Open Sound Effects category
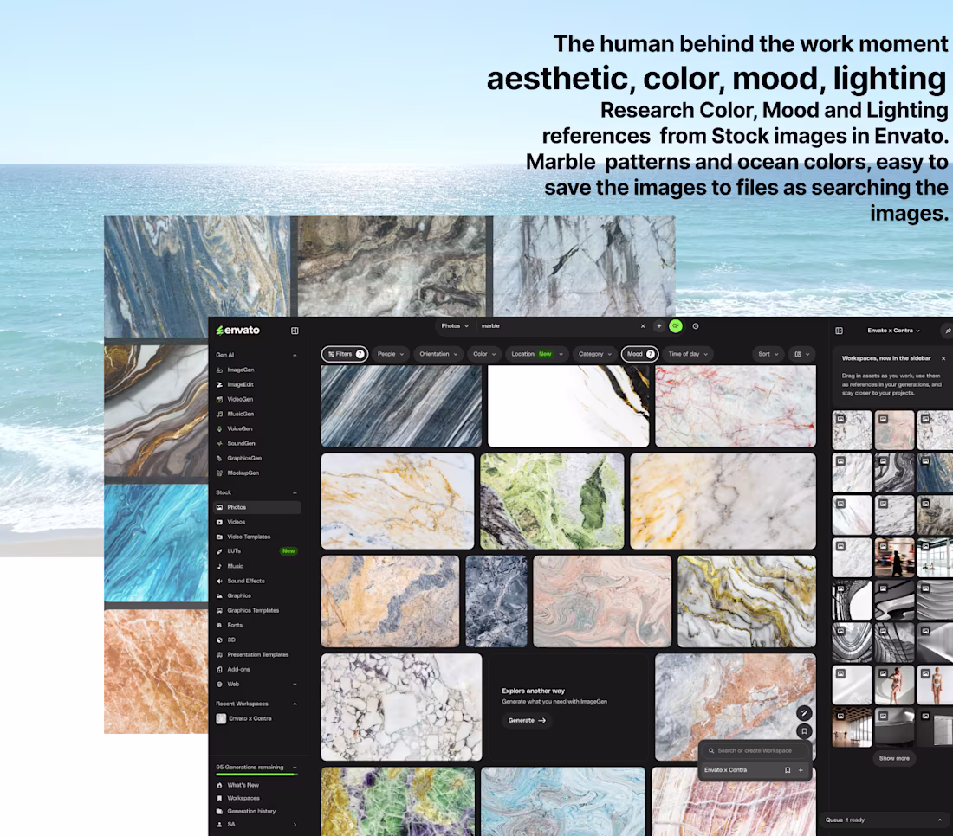 pyautogui.click(x=245, y=581)
